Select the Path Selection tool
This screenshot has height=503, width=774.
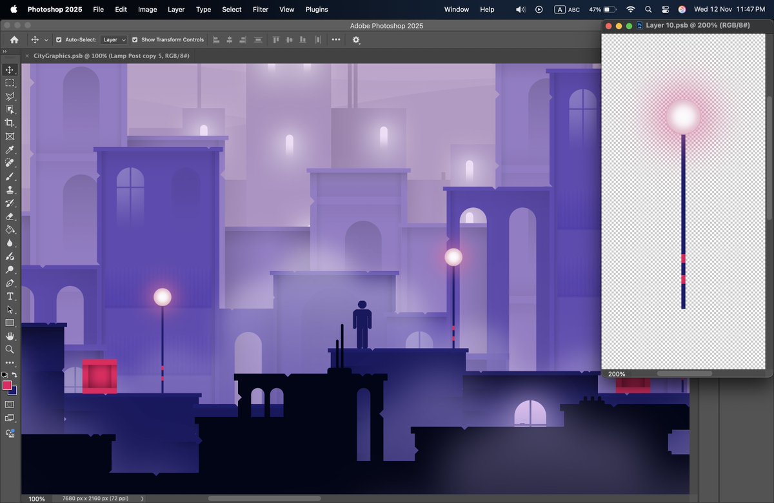tap(10, 309)
